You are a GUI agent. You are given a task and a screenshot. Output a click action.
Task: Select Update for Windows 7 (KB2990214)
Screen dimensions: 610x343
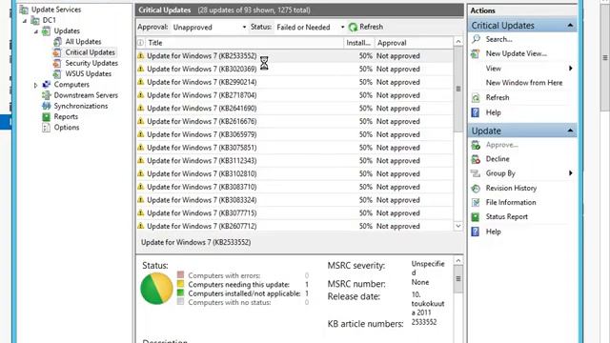(295, 82)
